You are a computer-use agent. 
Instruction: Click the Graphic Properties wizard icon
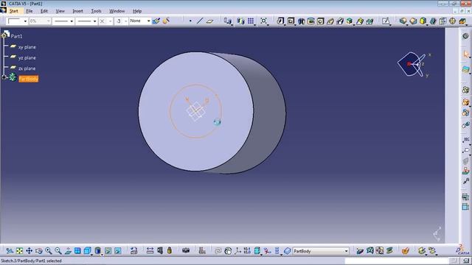(x=166, y=21)
